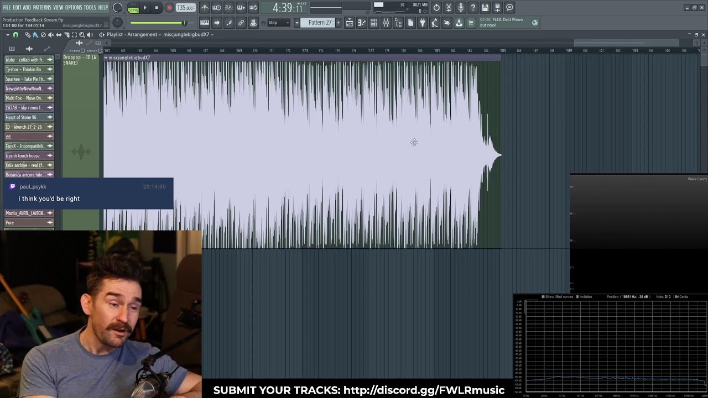Toggle wait for input before recording
This screenshot has width=708, height=398.
click(217, 8)
